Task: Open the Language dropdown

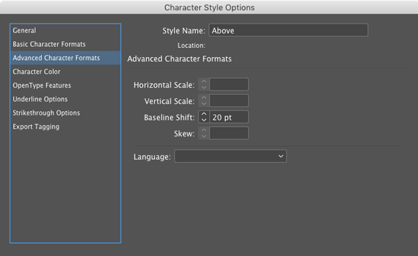Action: click(231, 157)
